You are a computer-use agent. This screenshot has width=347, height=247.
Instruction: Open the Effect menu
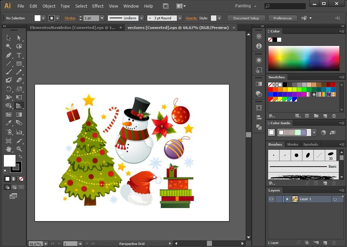pos(98,6)
